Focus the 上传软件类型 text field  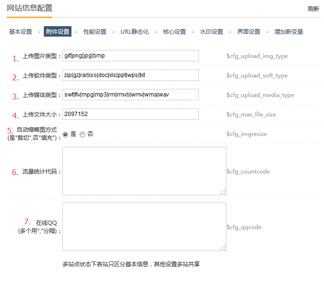(x=130, y=76)
